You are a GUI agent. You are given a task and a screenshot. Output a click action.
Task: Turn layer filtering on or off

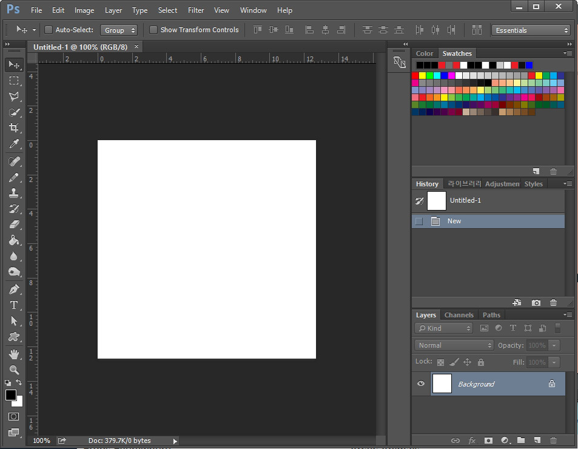click(x=558, y=328)
